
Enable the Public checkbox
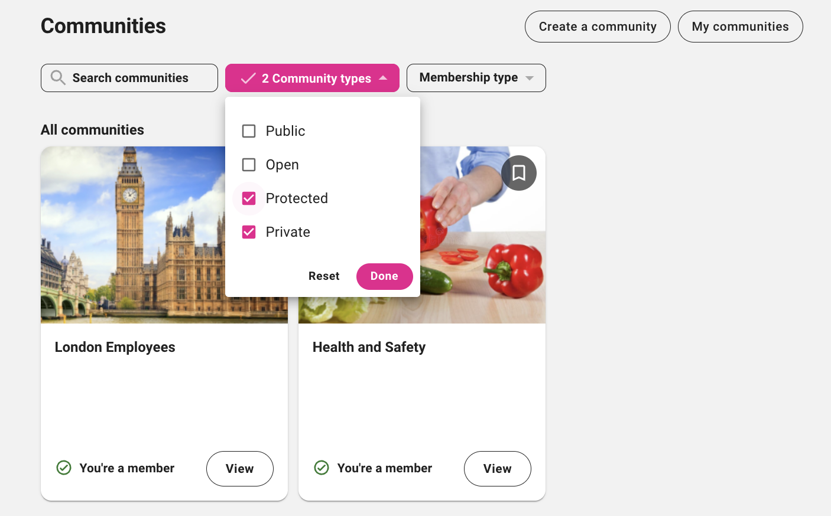tap(249, 131)
